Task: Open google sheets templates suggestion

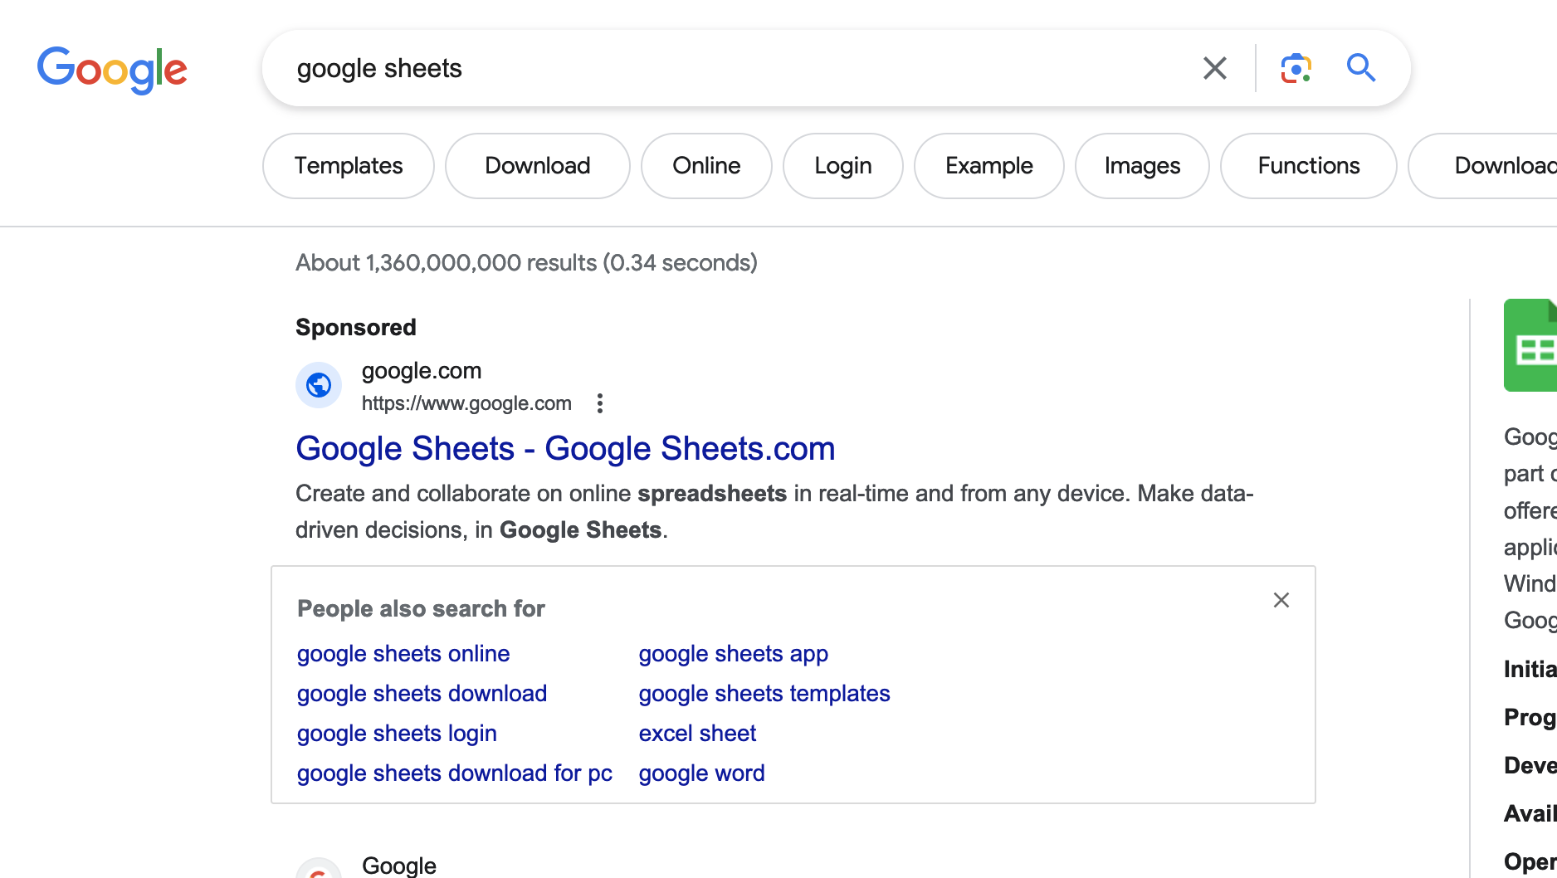Action: click(764, 694)
